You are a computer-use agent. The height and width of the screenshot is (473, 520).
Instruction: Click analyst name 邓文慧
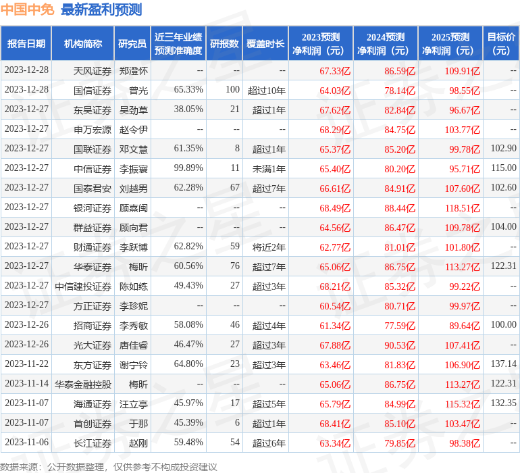(133, 149)
